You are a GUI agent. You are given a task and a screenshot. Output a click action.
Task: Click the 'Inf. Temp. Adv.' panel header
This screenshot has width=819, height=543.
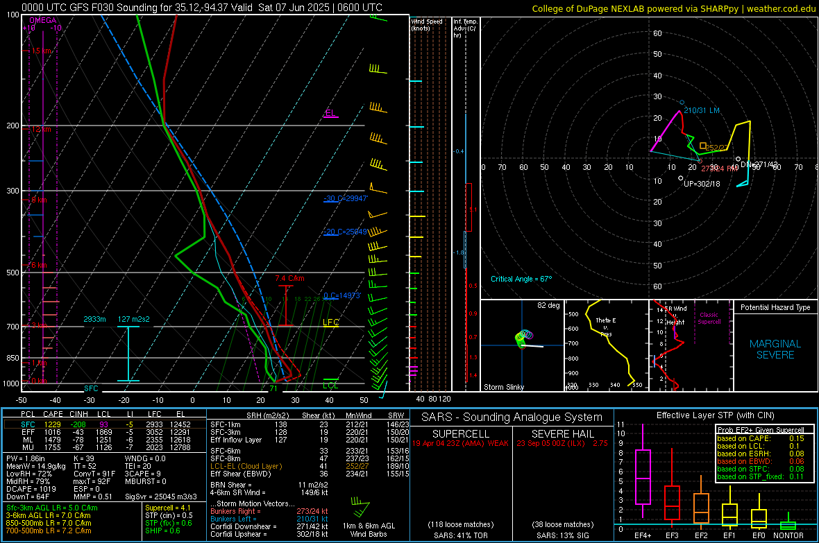click(x=465, y=28)
